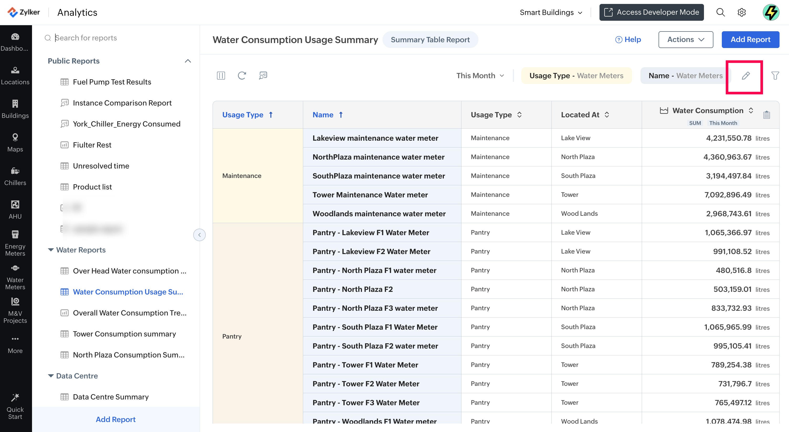This screenshot has height=432, width=789.
Task: Click the pencil edit filters icon
Action: click(745, 76)
